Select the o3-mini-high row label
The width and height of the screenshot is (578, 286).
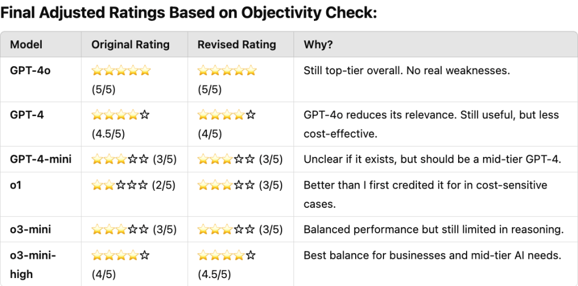coord(33,264)
